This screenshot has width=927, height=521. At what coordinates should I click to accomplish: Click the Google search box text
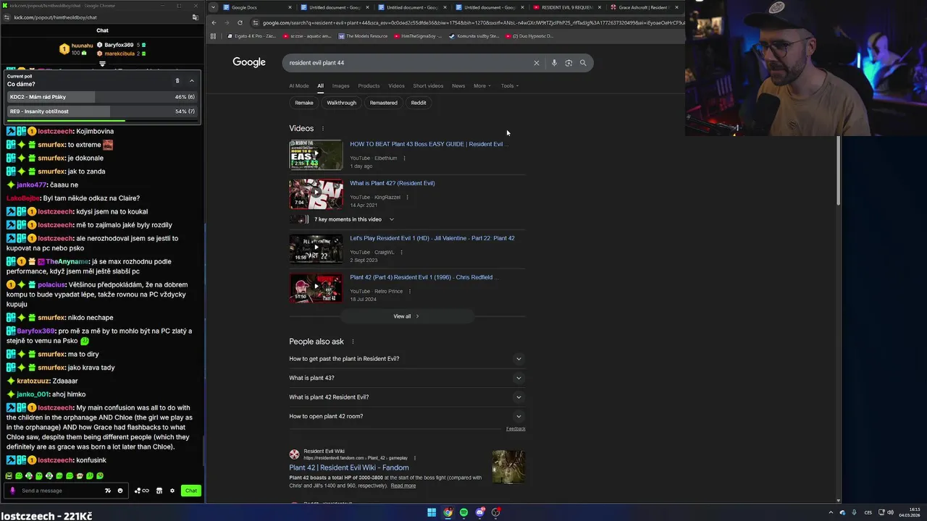(x=316, y=63)
